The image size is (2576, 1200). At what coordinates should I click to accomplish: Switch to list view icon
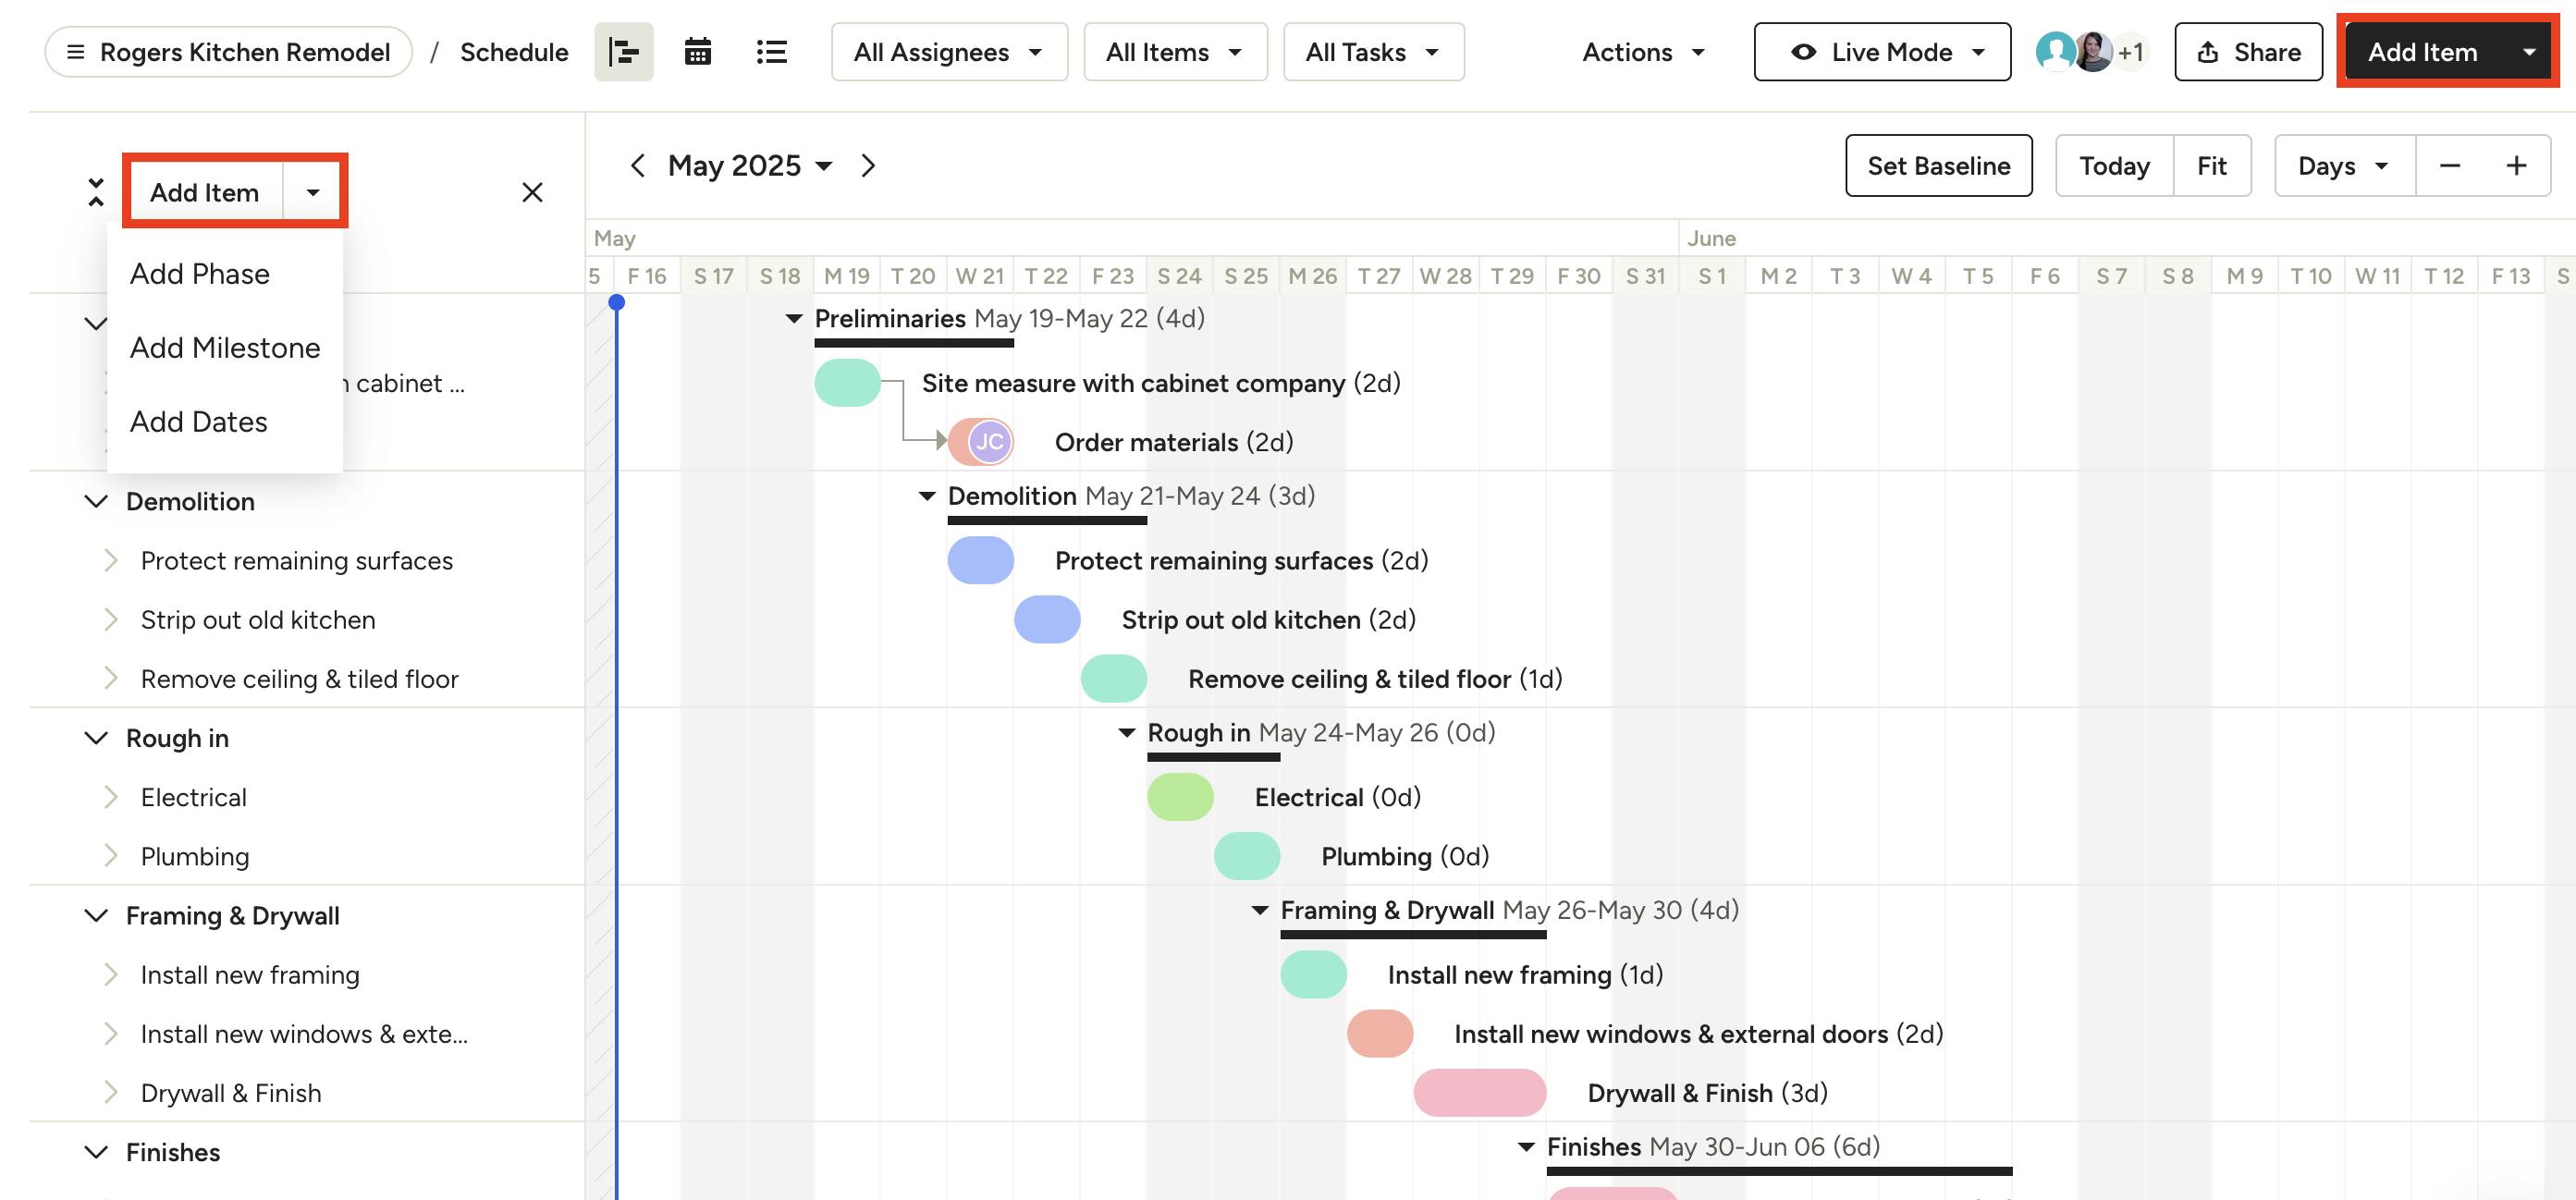click(771, 52)
